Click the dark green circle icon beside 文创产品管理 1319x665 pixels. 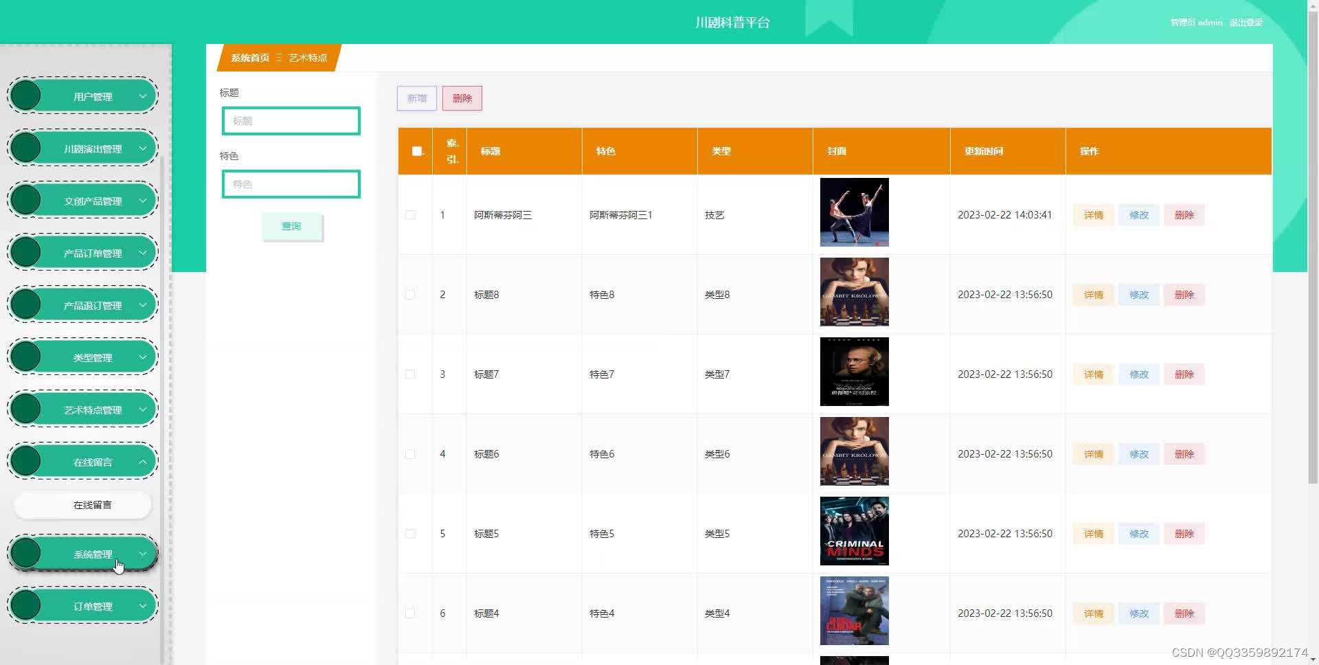point(26,200)
